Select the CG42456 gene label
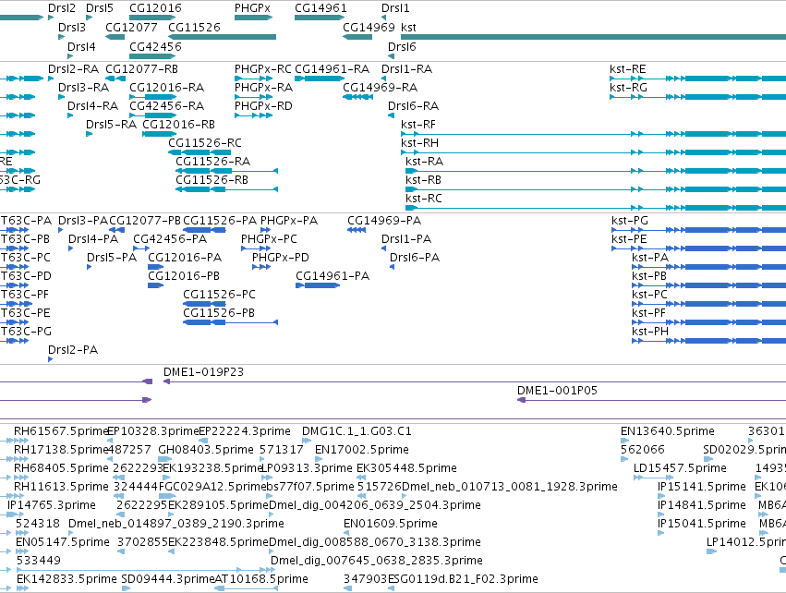 (155, 46)
